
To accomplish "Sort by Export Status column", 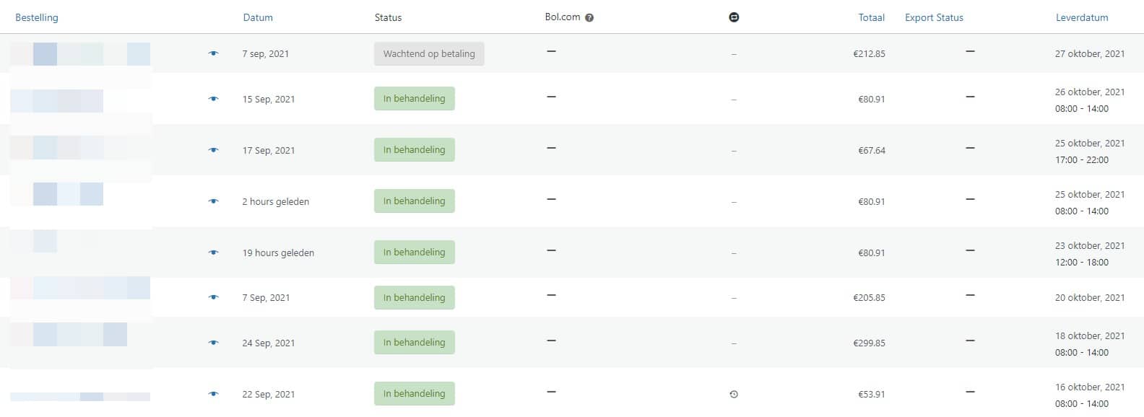I will click(x=934, y=17).
